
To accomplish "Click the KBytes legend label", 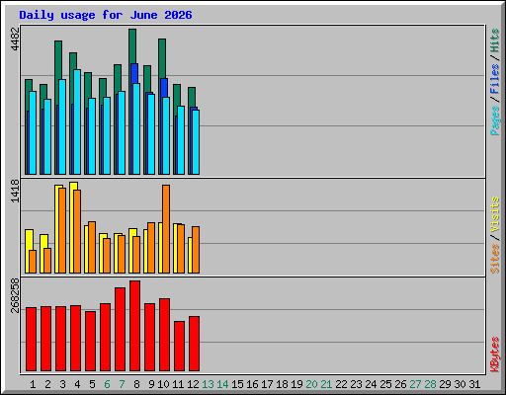I will [495, 355].
